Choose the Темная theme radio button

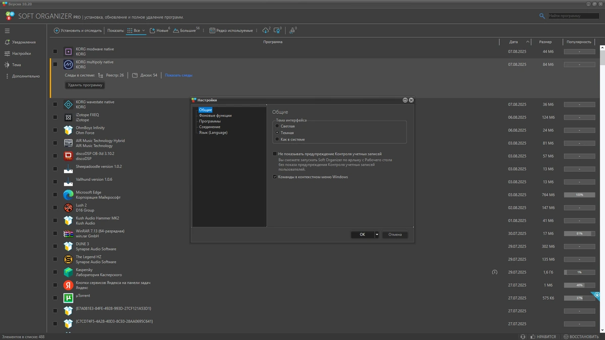click(x=277, y=132)
